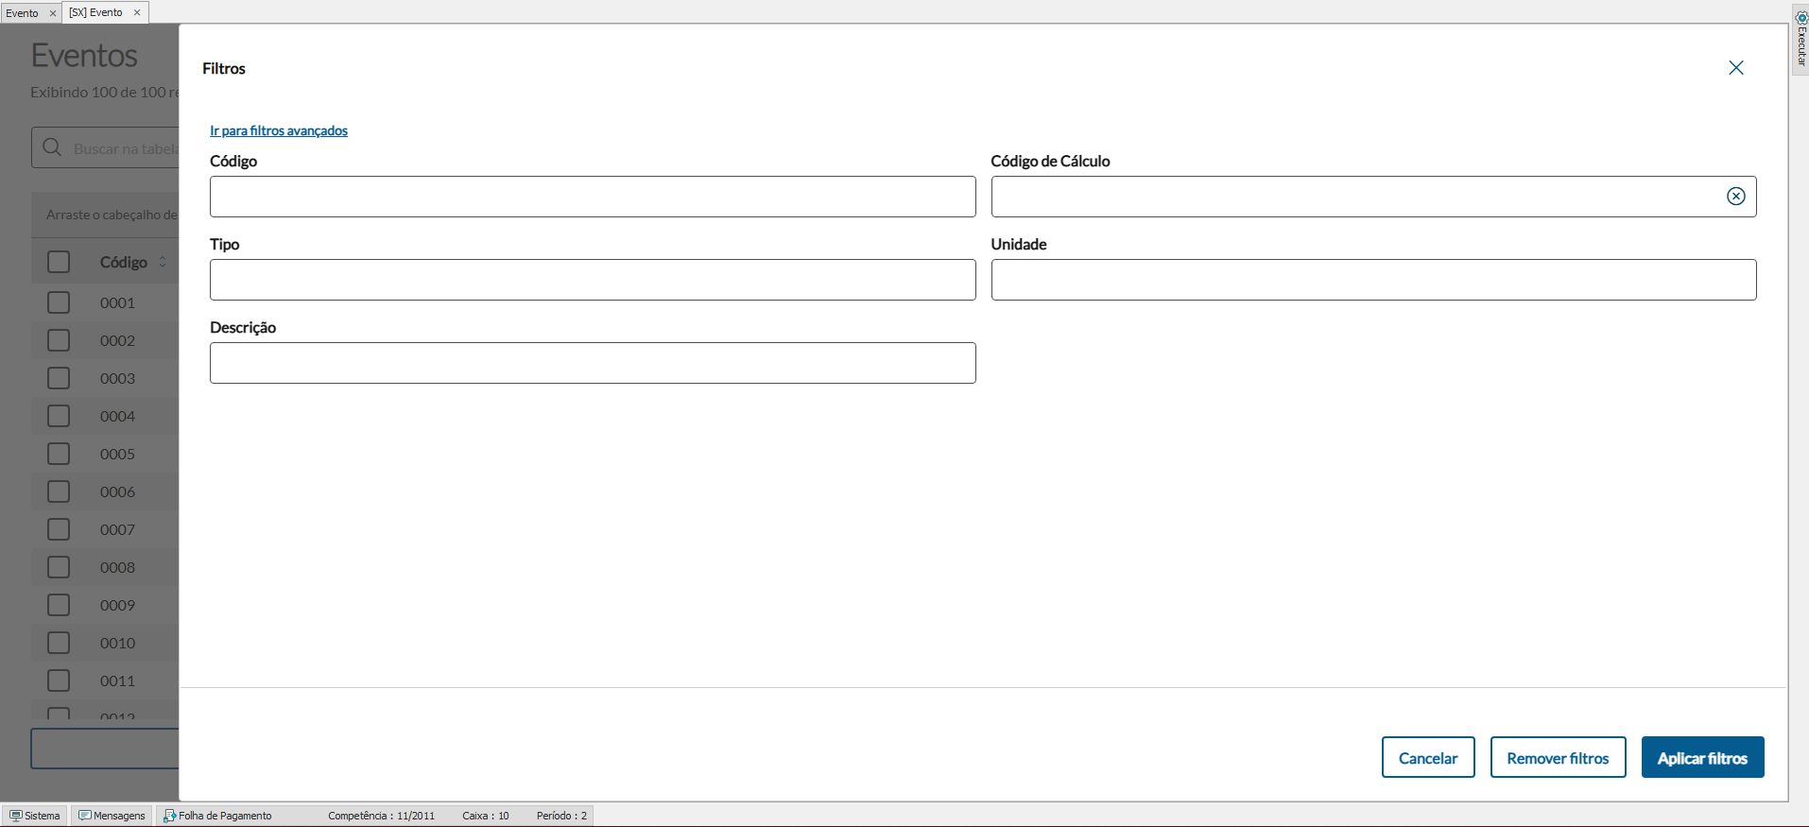The width and height of the screenshot is (1809, 827).
Task: Check the row 0001 checkbox
Action: point(59,302)
